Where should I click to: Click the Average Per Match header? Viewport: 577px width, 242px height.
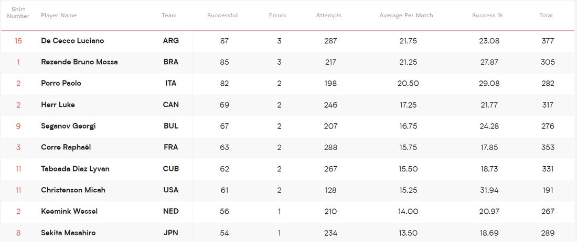click(407, 16)
